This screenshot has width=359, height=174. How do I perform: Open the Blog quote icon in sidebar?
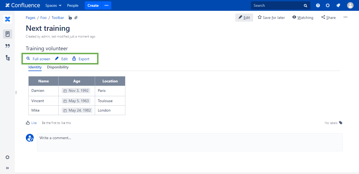8,46
